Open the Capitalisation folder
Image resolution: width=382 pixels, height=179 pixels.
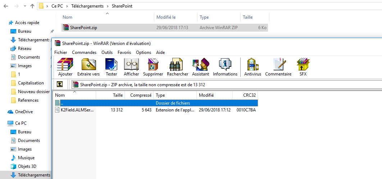click(31, 83)
